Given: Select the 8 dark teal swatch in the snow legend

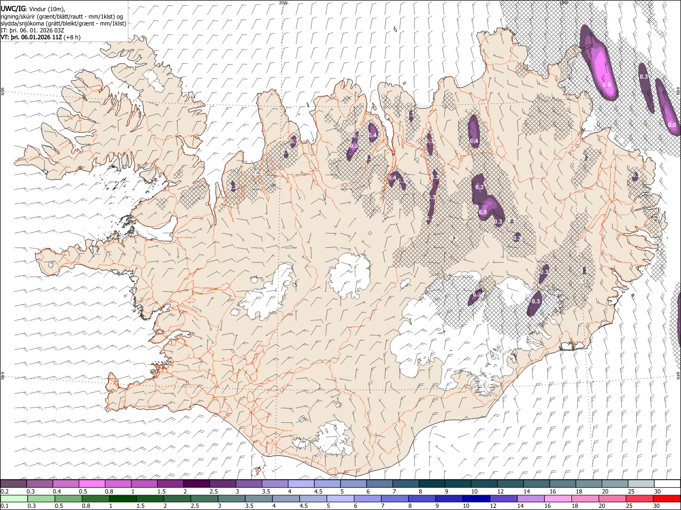Looking at the screenshot, I should tap(432, 484).
